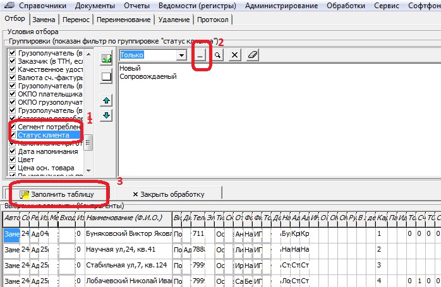
Task: Click the uncheck all groupings icon
Action: [106, 76]
